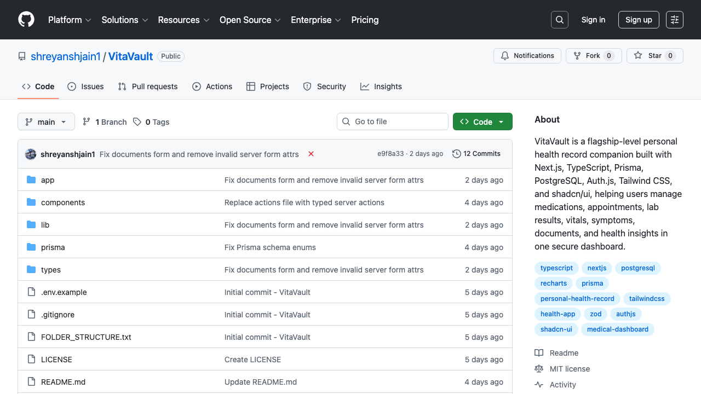Click the MIT license scales icon
The width and height of the screenshot is (701, 394).
538,368
